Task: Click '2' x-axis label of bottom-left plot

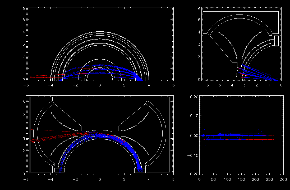Action: (124, 179)
